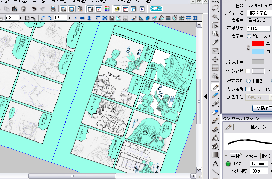Toggle green size-pressure indicator beside サイズ
This screenshot has height=179, width=272.
tap(228, 164)
